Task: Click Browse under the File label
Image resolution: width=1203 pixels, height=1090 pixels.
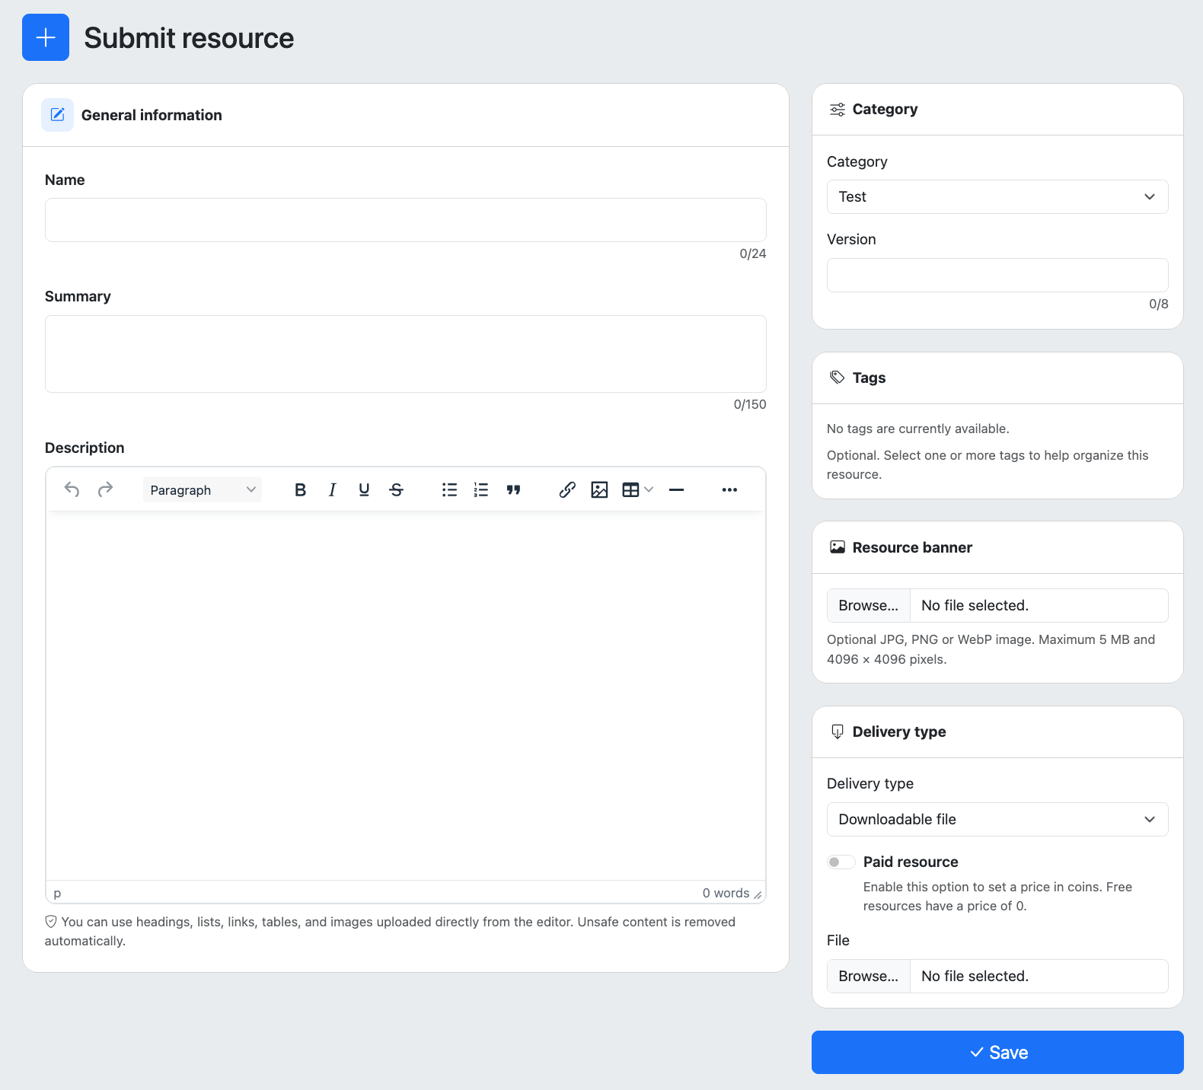Action: coord(869,977)
